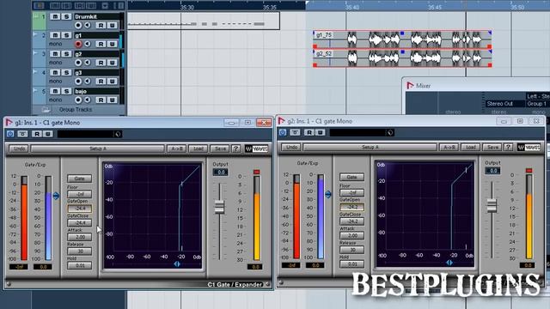The height and width of the screenshot is (309, 550).
Task: Toggle monitor on g1 track
Action: point(88,44)
